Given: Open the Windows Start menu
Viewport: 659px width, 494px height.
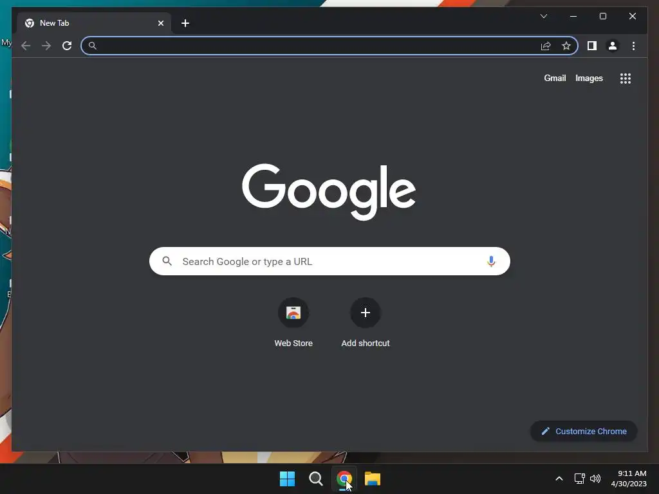Looking at the screenshot, I should click(288, 479).
